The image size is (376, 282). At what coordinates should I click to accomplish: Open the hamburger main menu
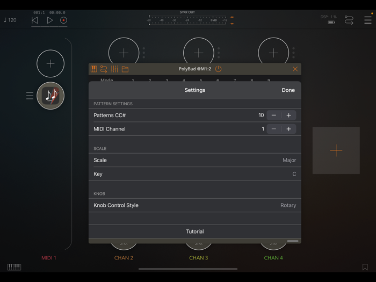coord(367,20)
